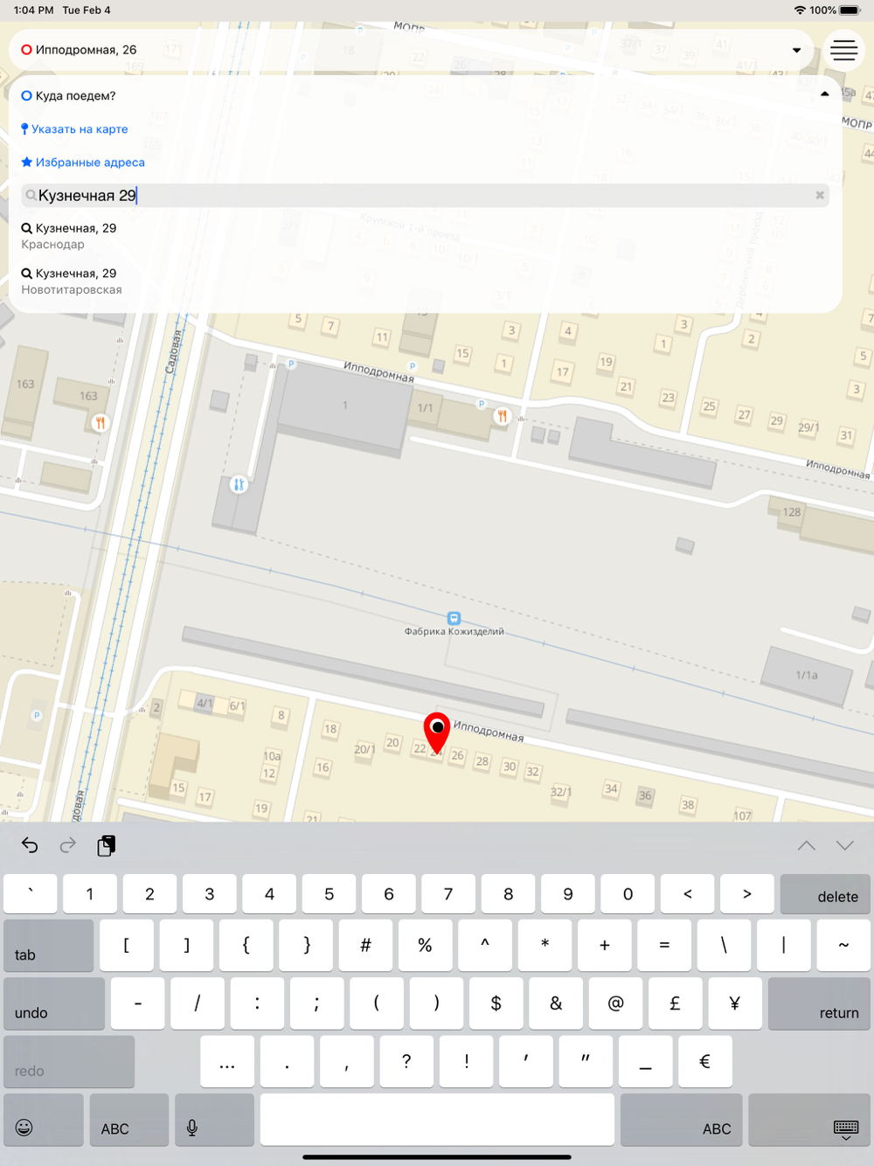
Task: Tap the next field down chevron
Action: [844, 845]
